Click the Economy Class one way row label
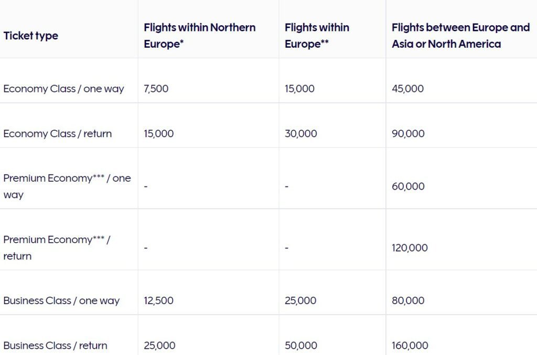This screenshot has height=355, width=537. (63, 89)
